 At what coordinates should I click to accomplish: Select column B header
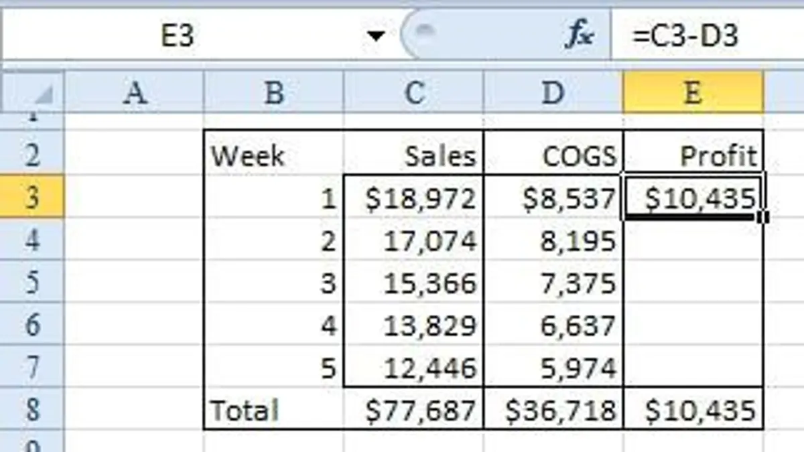pyautogui.click(x=273, y=93)
